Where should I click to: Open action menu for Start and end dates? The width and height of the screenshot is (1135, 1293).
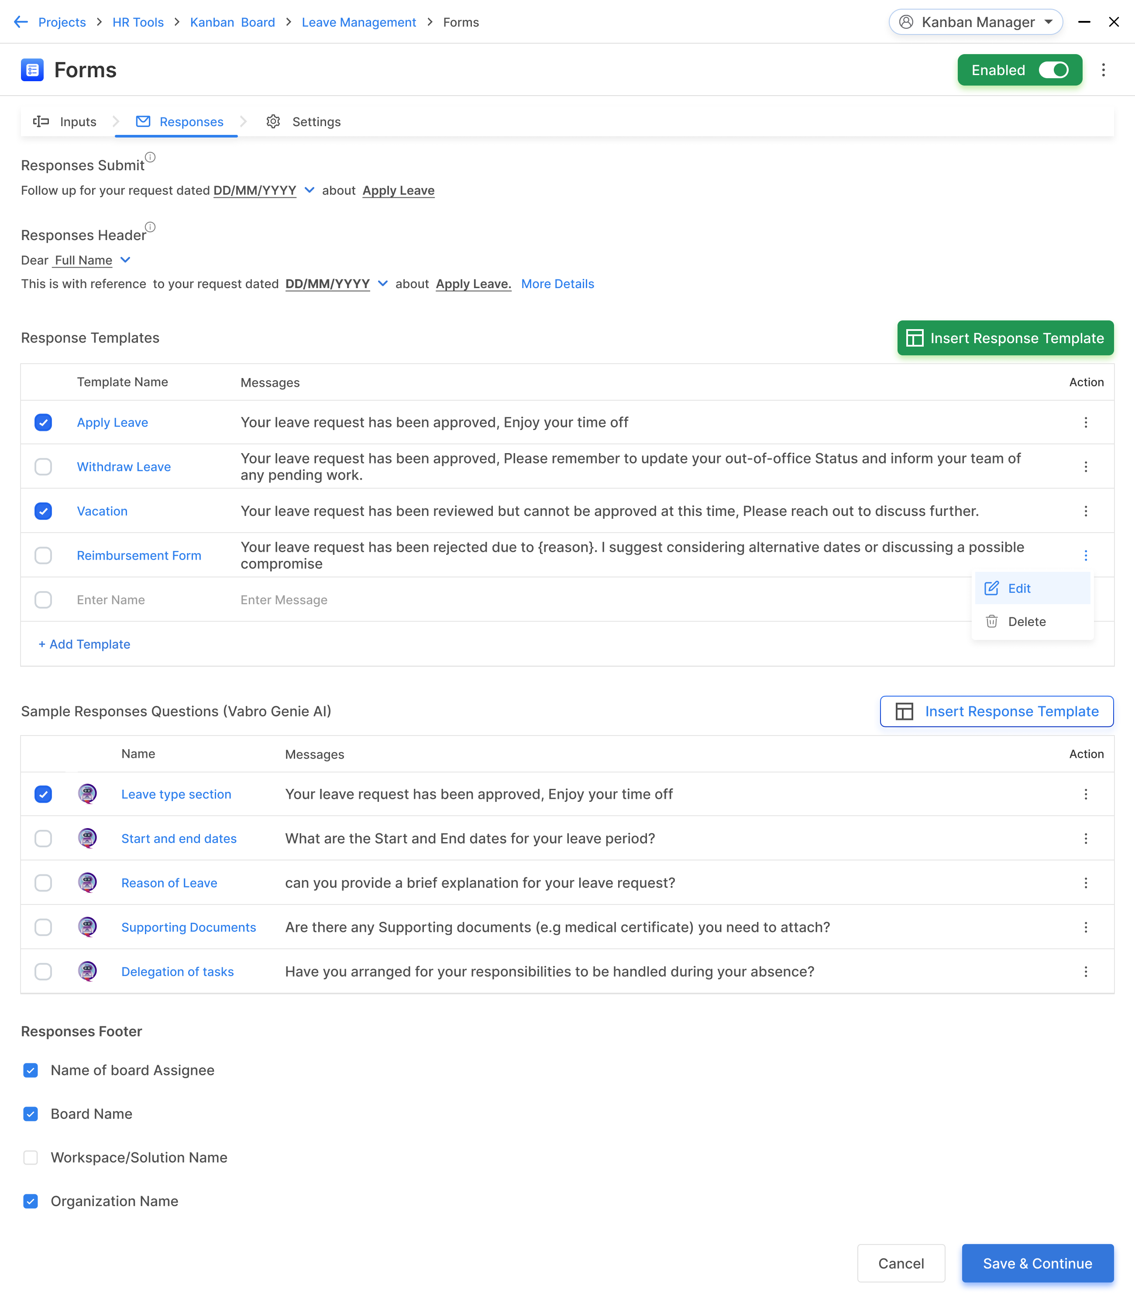point(1086,839)
